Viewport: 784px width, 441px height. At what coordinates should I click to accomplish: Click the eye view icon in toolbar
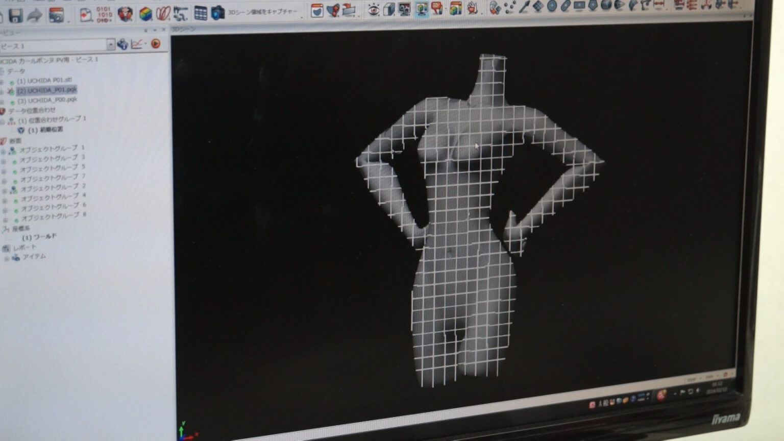pos(373,10)
